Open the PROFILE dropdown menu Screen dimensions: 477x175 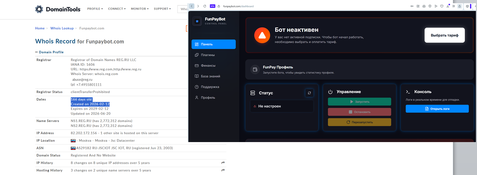coord(95,9)
